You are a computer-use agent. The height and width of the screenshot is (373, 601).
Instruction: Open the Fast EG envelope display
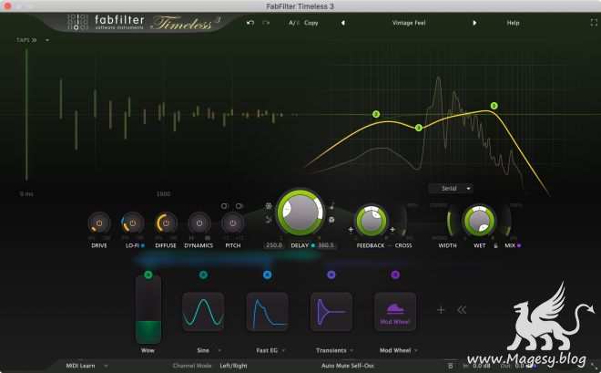[x=268, y=312]
